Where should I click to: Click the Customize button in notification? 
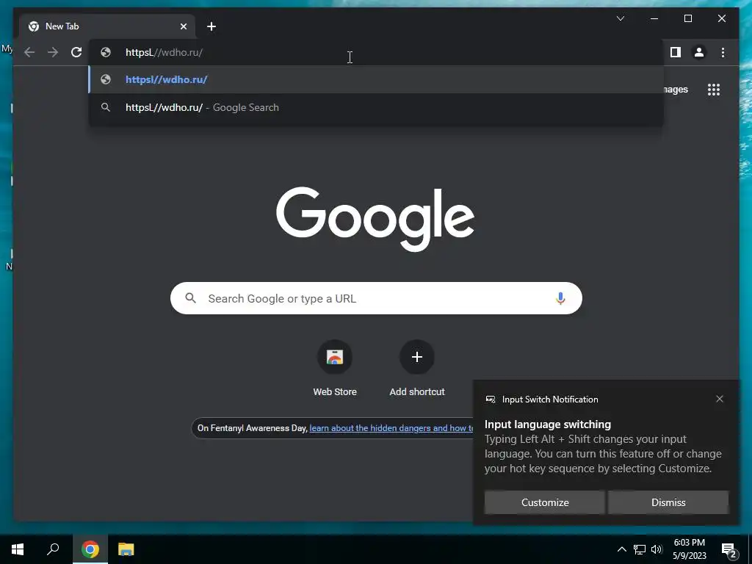(x=545, y=502)
